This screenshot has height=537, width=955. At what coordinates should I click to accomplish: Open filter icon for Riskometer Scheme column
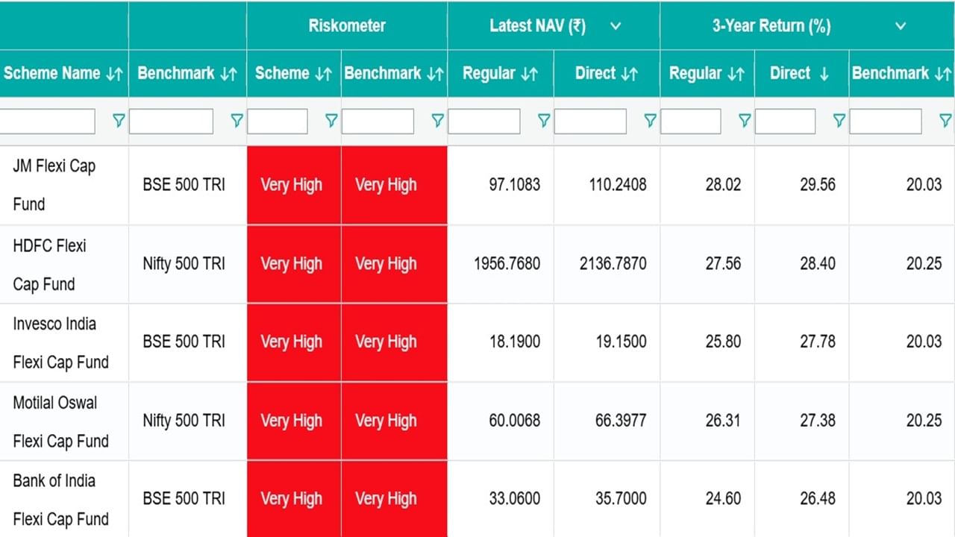coord(331,121)
